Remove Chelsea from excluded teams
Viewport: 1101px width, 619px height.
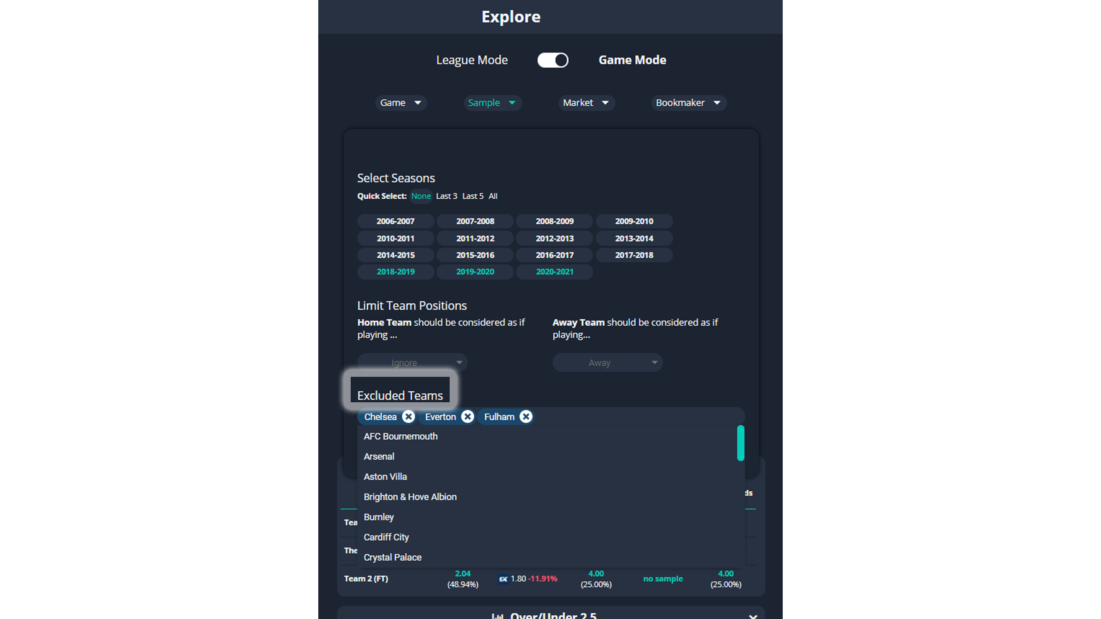(409, 417)
